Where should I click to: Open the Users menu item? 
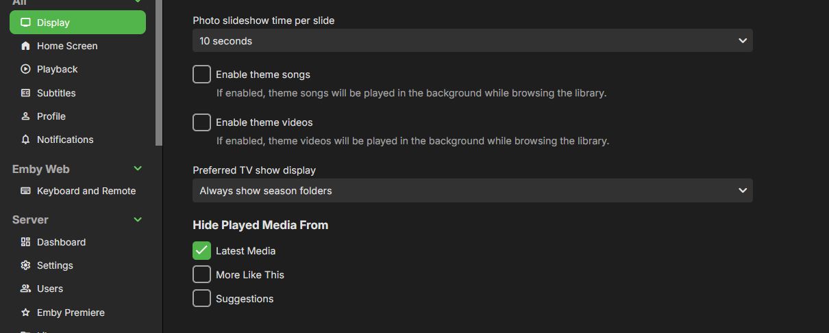50,289
